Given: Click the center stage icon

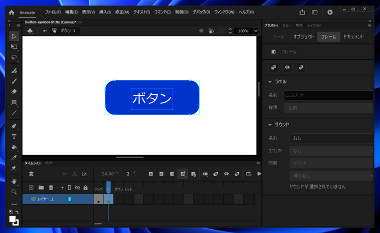Looking at the screenshot, I should 201,31.
